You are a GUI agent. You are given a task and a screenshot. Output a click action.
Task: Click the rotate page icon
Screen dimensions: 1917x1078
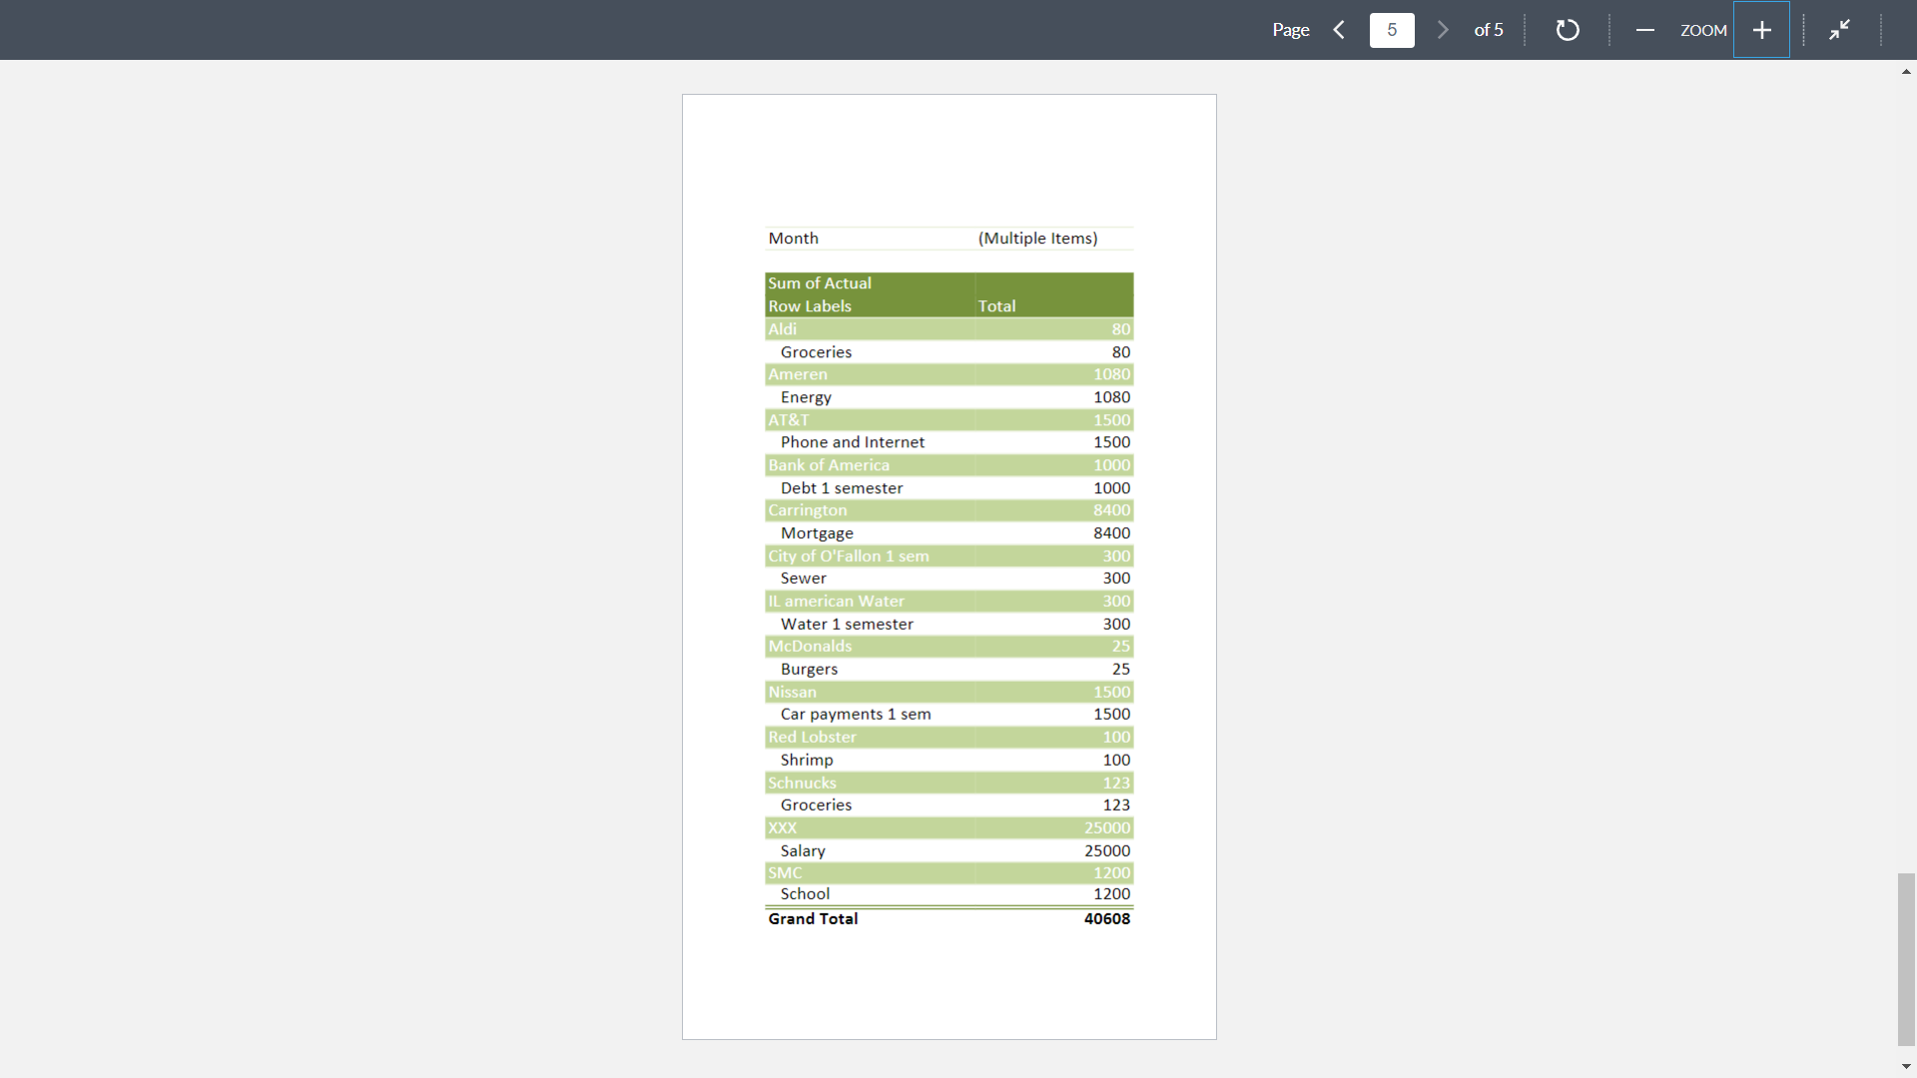point(1568,30)
